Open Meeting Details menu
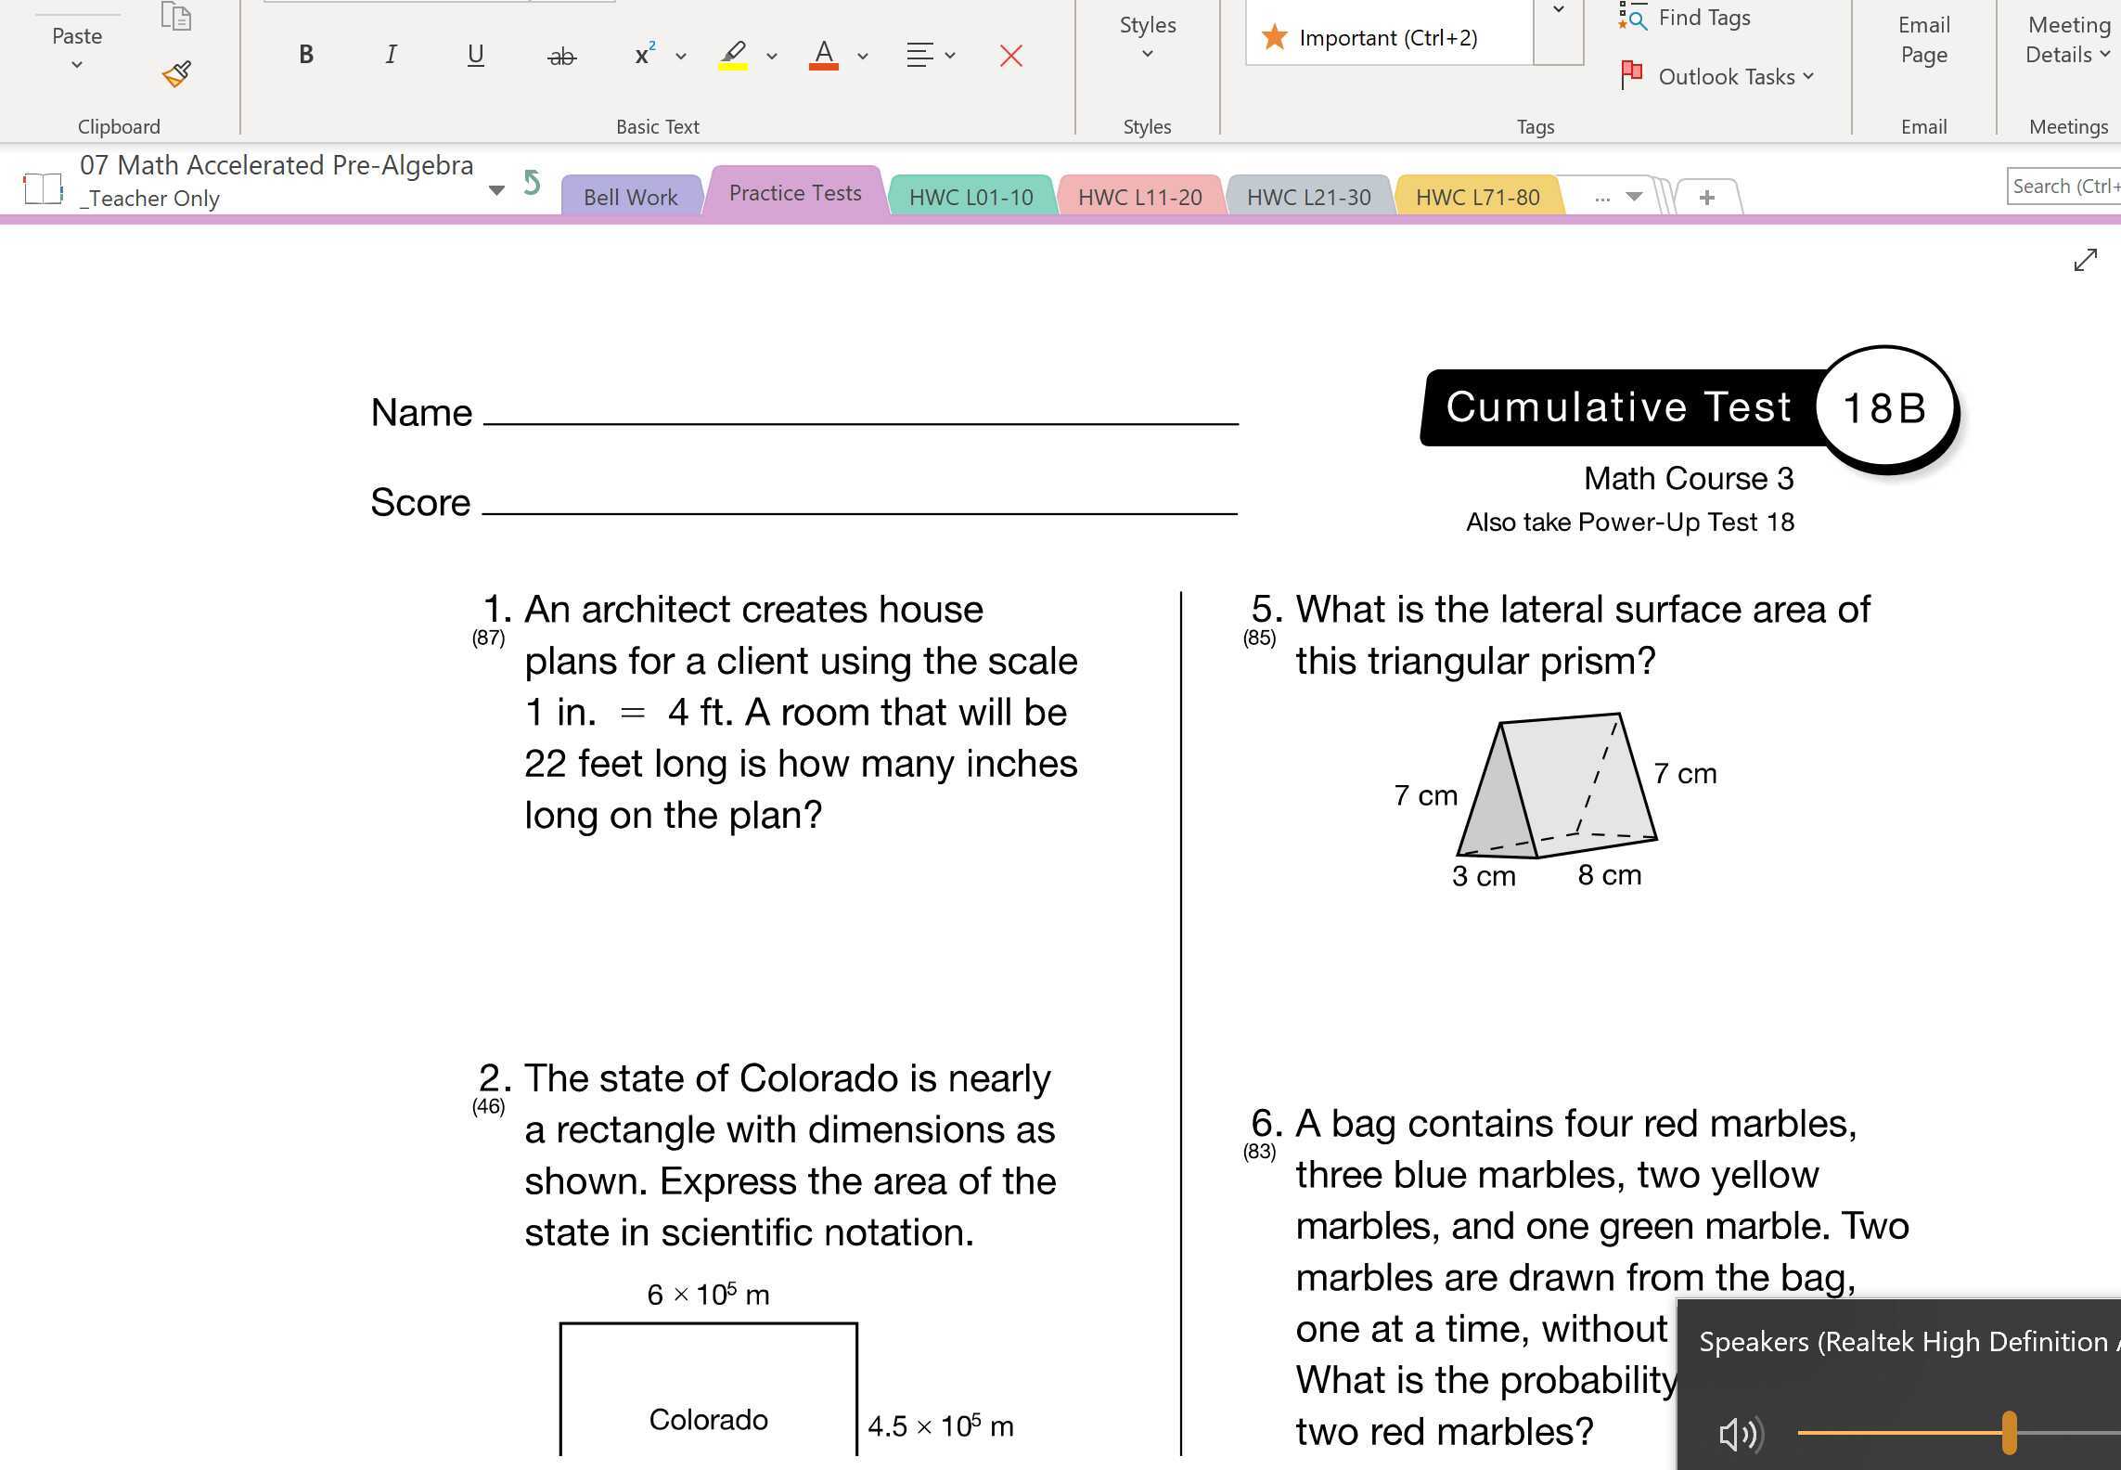 2068,40
